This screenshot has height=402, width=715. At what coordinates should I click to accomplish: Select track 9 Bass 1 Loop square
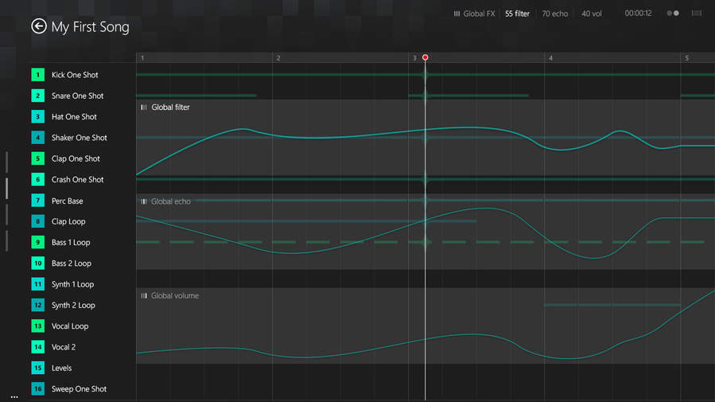pos(38,242)
